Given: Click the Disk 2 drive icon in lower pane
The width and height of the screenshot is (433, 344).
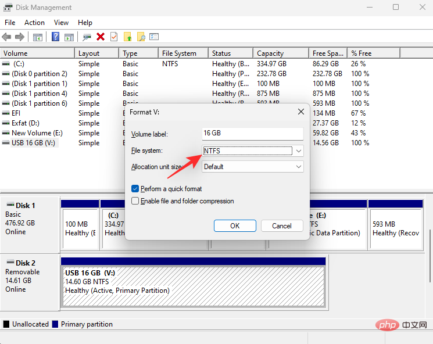Looking at the screenshot, I should click(x=10, y=261).
